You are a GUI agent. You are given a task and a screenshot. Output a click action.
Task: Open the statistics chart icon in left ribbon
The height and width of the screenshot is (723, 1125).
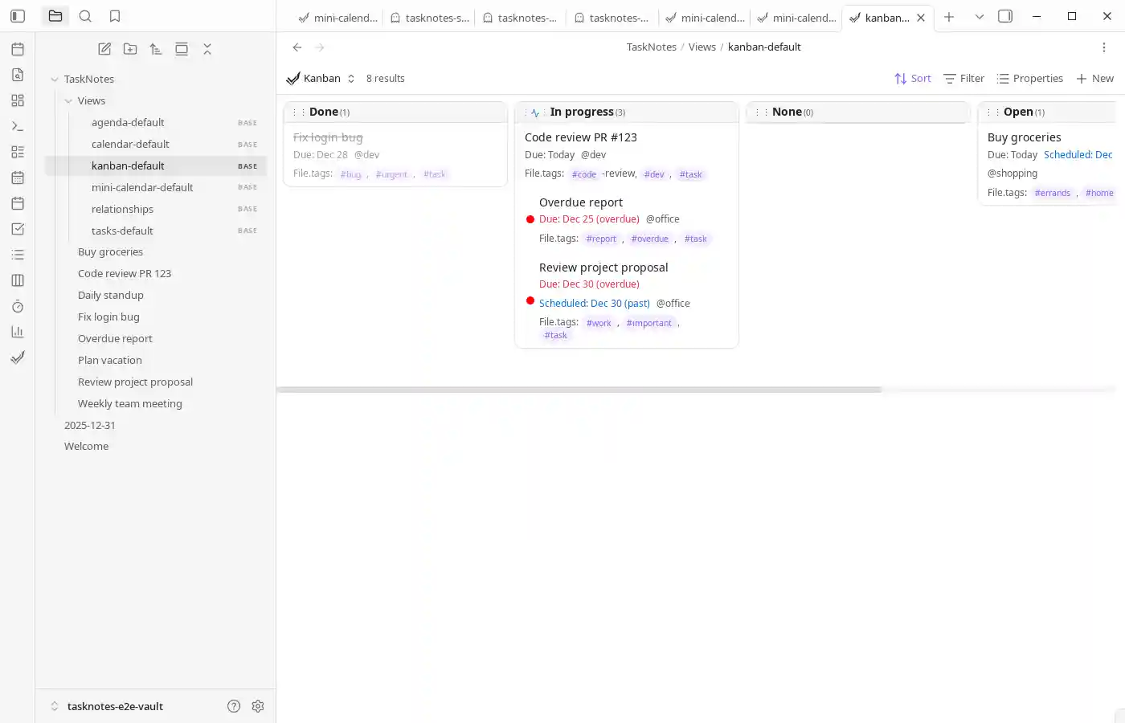coord(18,332)
